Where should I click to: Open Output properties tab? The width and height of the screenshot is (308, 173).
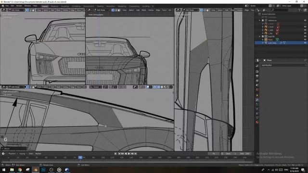click(257, 76)
